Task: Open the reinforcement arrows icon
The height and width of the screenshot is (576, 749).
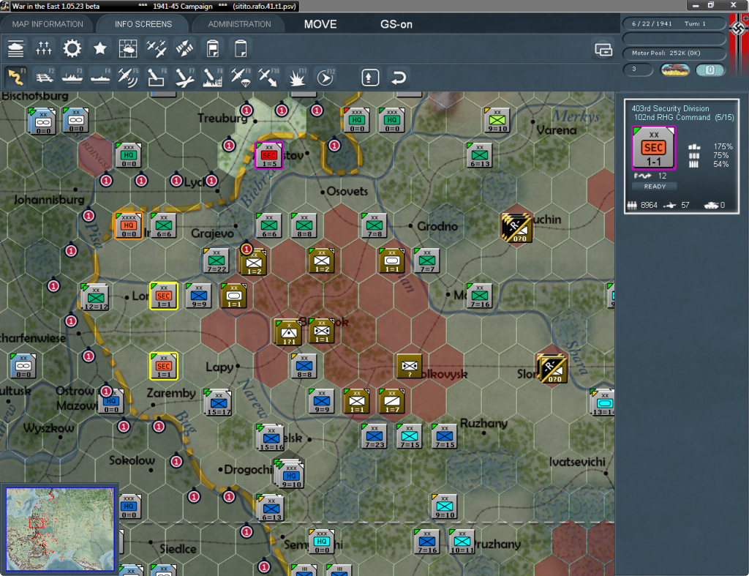Action: click(x=184, y=48)
